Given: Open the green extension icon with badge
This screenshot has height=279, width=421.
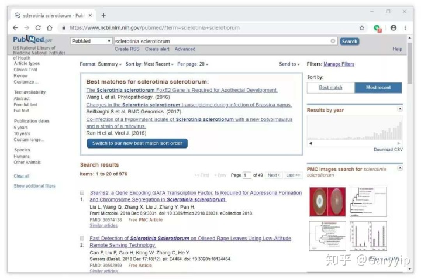Looking at the screenshot, I should coord(378,28).
